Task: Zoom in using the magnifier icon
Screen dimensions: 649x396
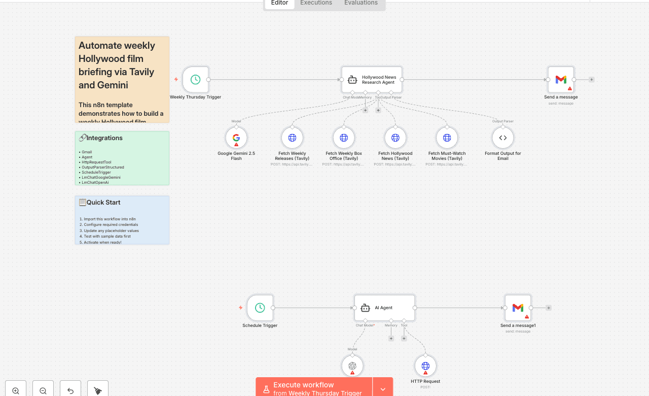Action: (x=15, y=389)
